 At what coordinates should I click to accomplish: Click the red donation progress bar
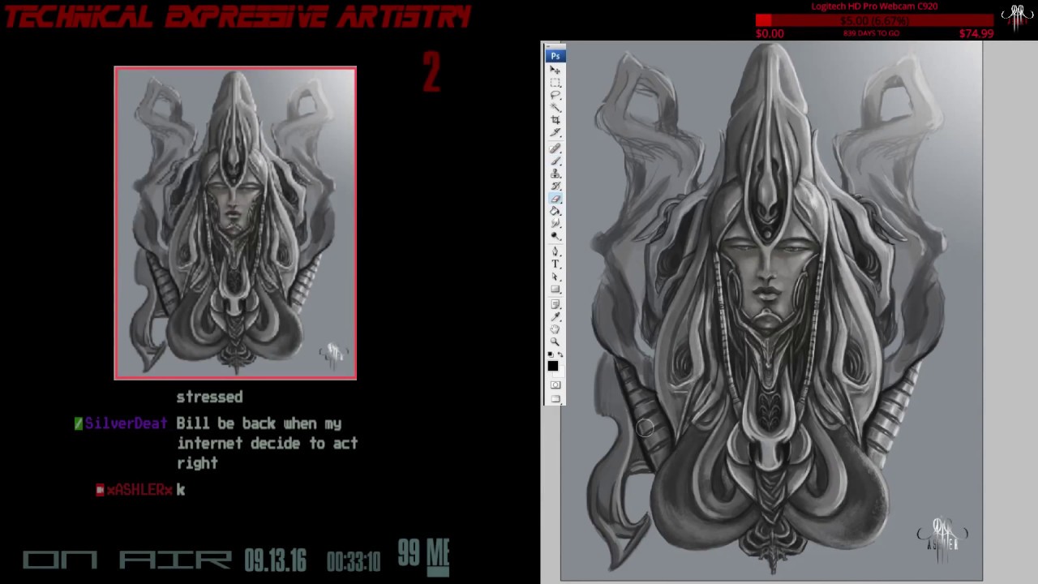tap(874, 20)
